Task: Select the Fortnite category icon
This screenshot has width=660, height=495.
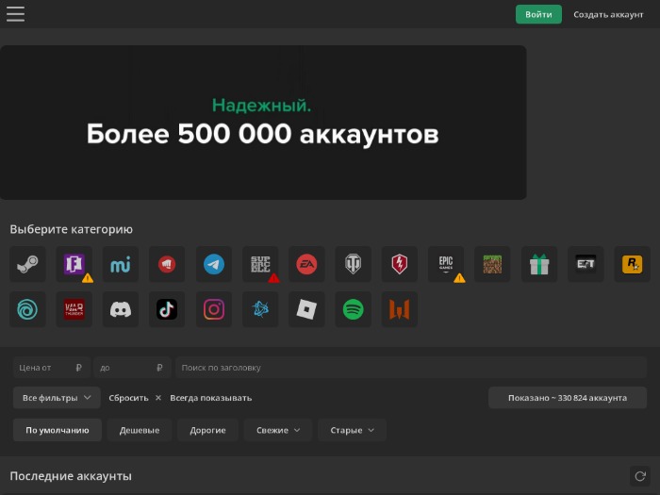Action: [x=74, y=264]
